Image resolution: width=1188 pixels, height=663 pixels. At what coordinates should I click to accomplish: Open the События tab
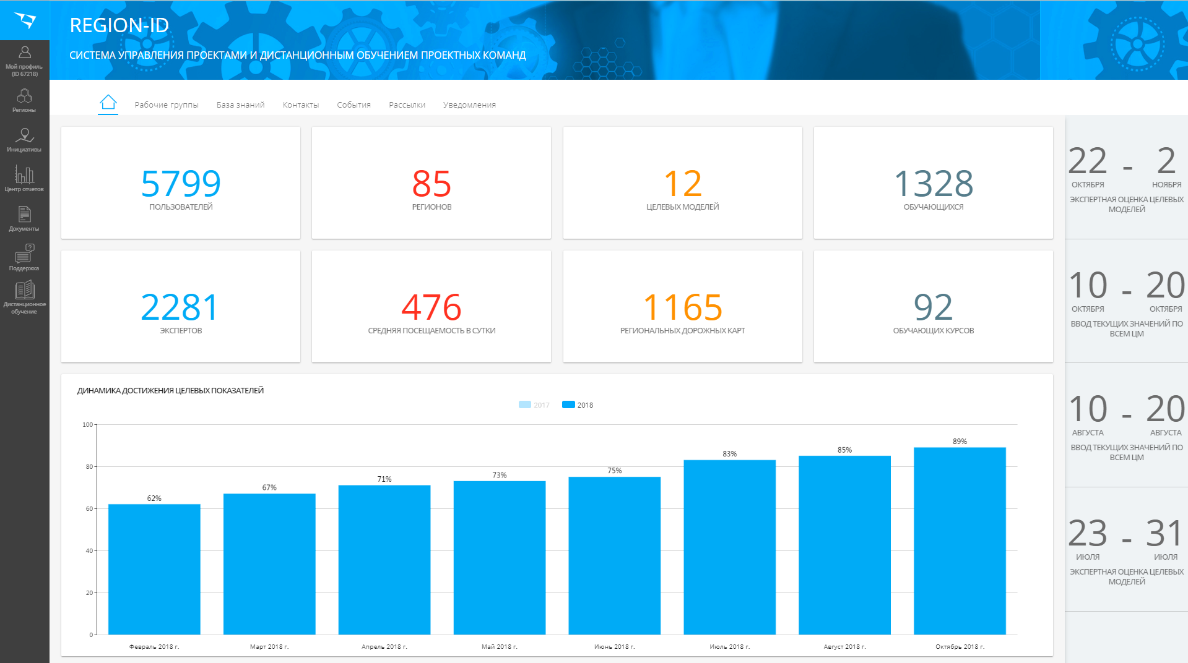pyautogui.click(x=353, y=105)
